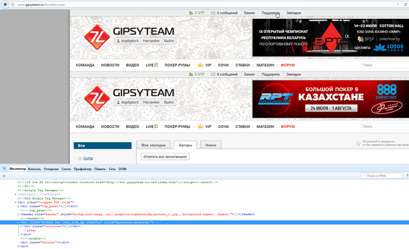Viewport: 409px width, 249px height.
Task: Switch to the Сеть devtools tab
Action: click(112, 169)
